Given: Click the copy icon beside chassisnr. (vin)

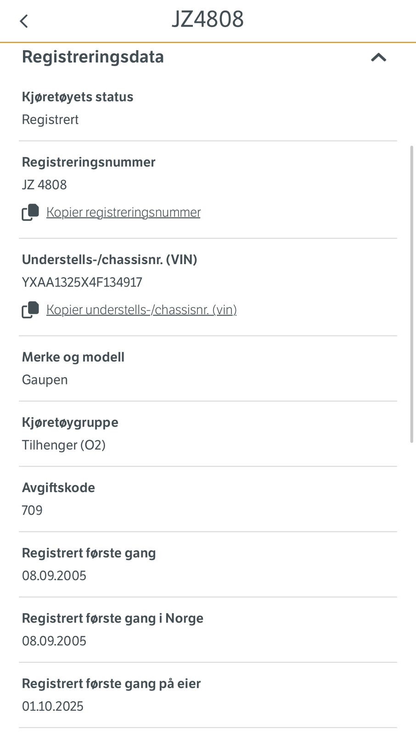Looking at the screenshot, I should (x=30, y=310).
